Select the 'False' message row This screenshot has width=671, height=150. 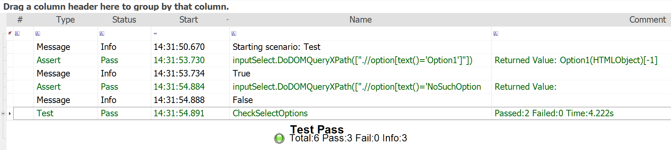[x=243, y=100]
